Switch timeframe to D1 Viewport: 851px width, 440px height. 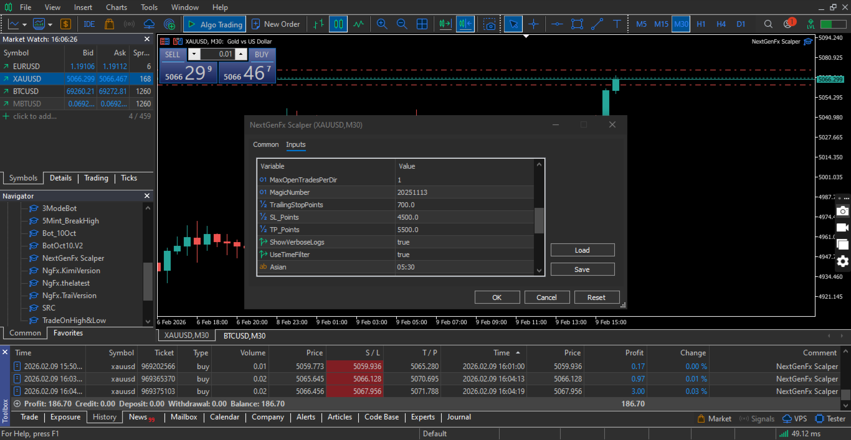(741, 24)
